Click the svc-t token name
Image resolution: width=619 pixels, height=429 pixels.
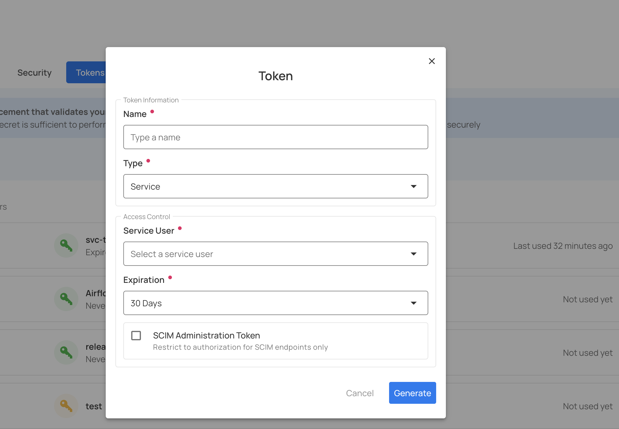pyautogui.click(x=95, y=240)
